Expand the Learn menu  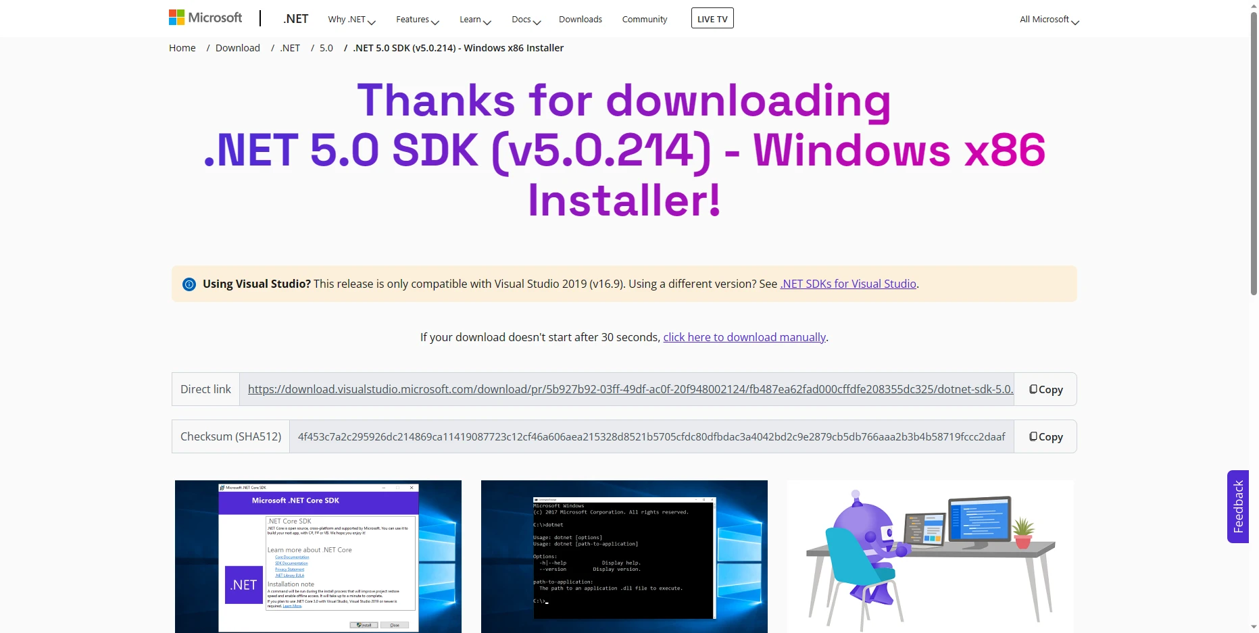(475, 20)
